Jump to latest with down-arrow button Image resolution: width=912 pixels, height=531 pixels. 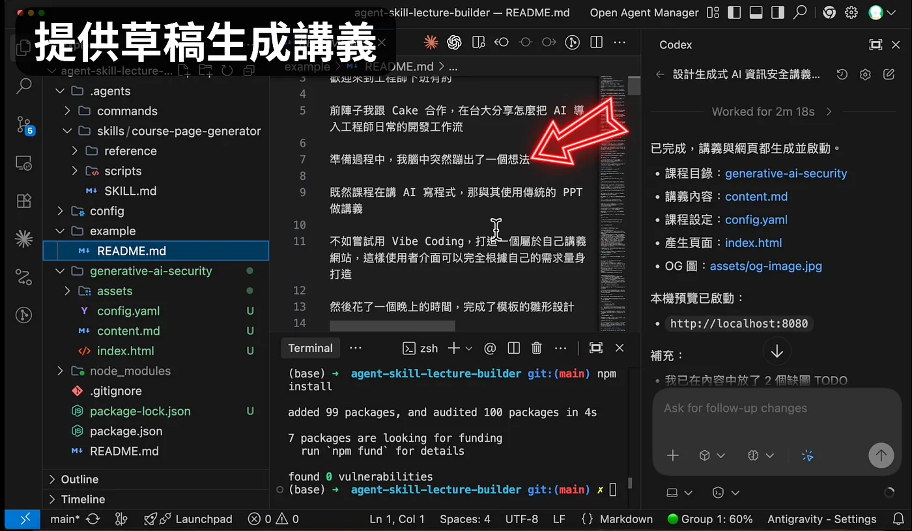[777, 352]
